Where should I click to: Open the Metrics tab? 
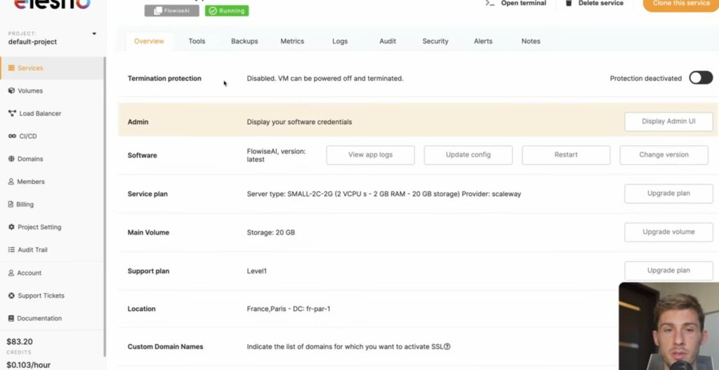click(x=292, y=41)
